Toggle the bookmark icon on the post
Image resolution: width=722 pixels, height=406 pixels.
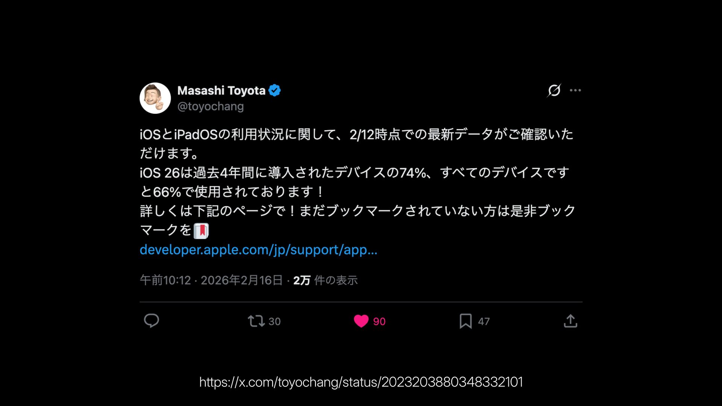[x=466, y=321]
